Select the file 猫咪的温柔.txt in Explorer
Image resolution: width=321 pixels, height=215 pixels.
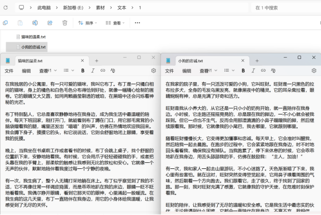[x=31, y=37]
